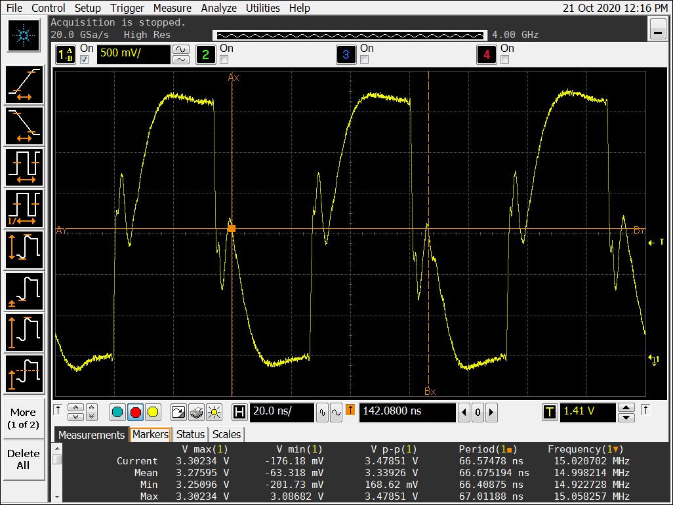Select the fall time measurement icon
This screenshot has width=673, height=505.
(x=24, y=126)
